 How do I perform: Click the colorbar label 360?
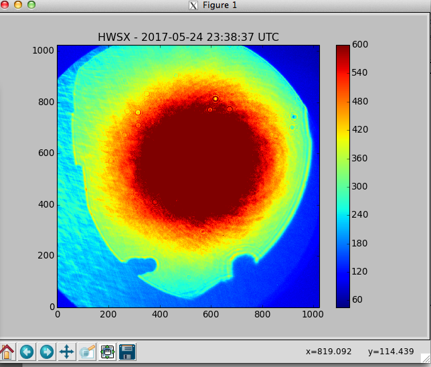(x=360, y=158)
